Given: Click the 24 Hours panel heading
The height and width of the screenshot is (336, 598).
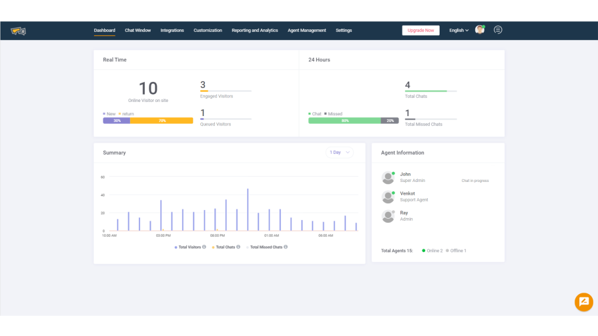Looking at the screenshot, I should 319,60.
